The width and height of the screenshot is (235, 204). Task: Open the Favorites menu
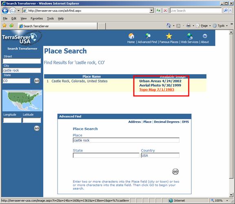(37, 18)
